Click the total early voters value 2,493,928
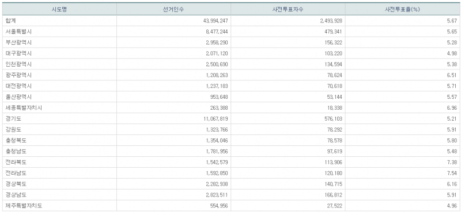Image resolution: width=461 pixels, height=212 pixels. [331, 21]
